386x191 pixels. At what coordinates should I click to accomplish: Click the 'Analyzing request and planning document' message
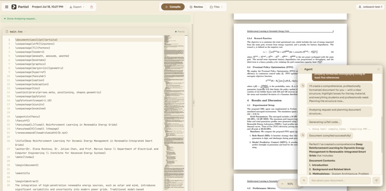(x=340, y=112)
